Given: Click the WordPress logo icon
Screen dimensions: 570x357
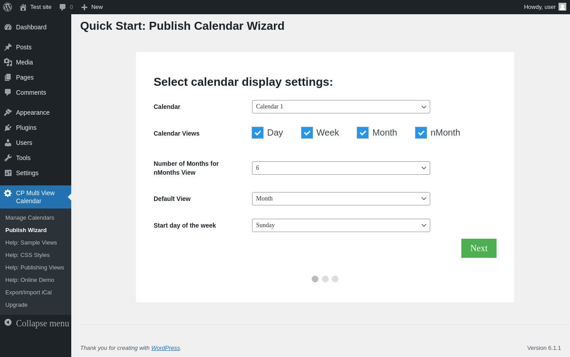Looking at the screenshot, I should pos(8,7).
